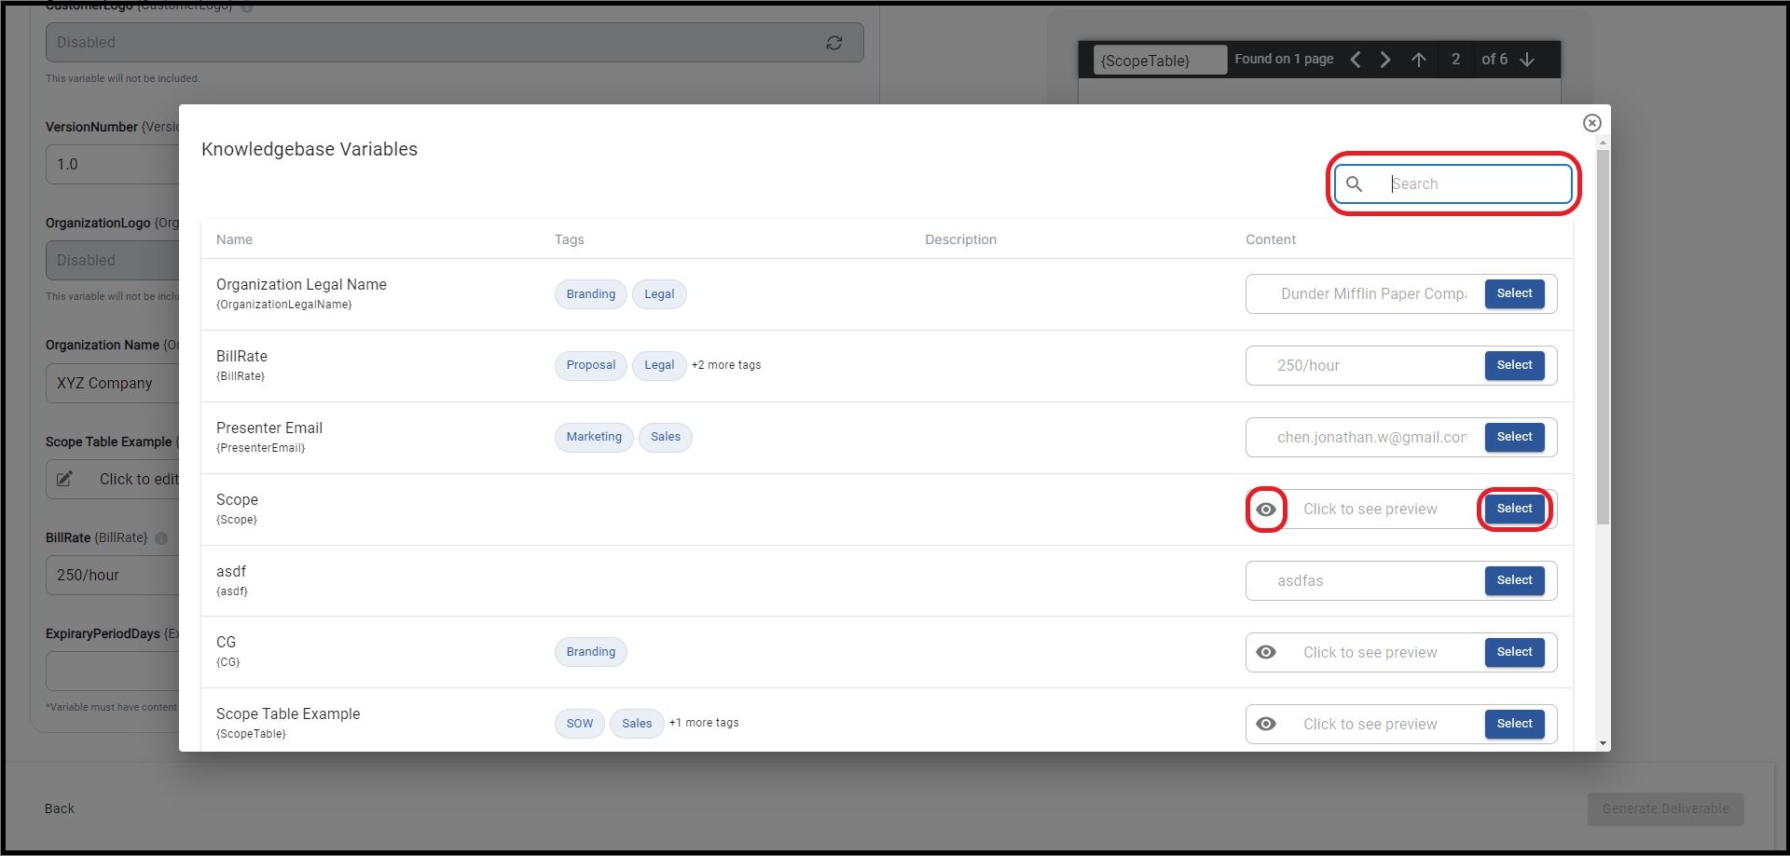
Task: Go to previous page with left chevron
Action: click(x=1356, y=60)
